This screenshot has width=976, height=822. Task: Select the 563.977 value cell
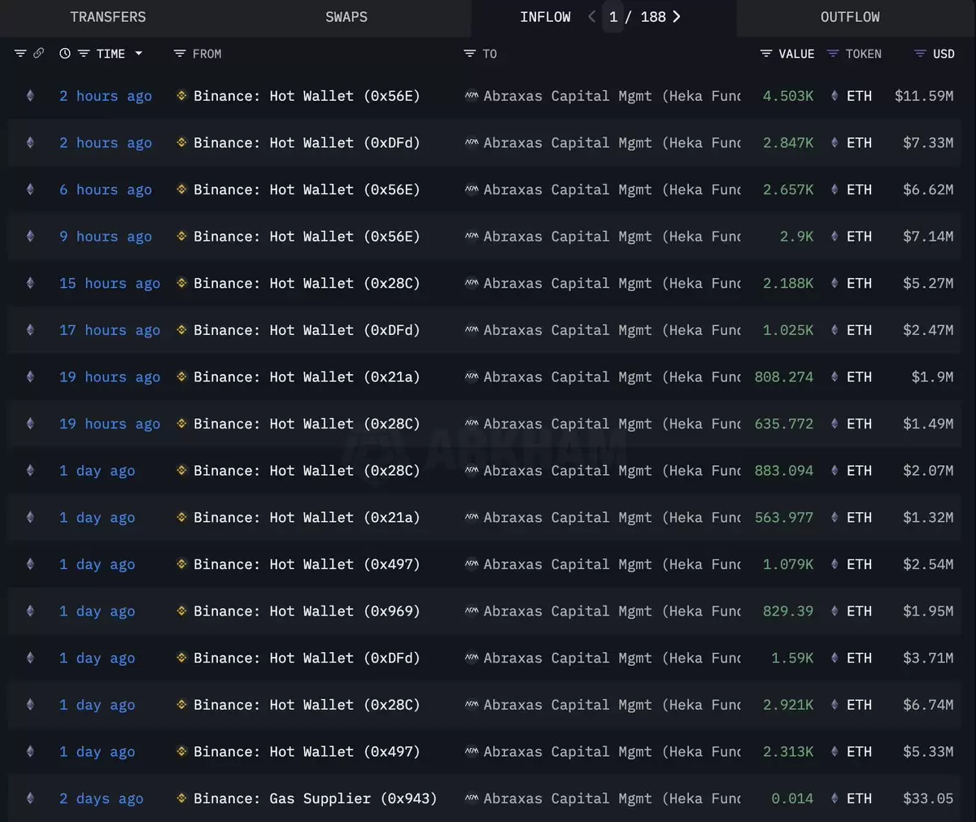click(x=784, y=517)
